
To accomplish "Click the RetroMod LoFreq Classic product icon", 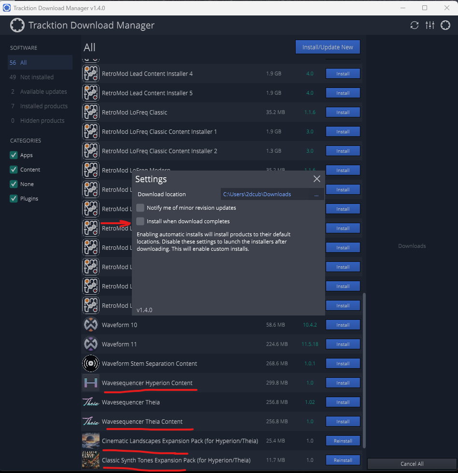I will pos(91,112).
